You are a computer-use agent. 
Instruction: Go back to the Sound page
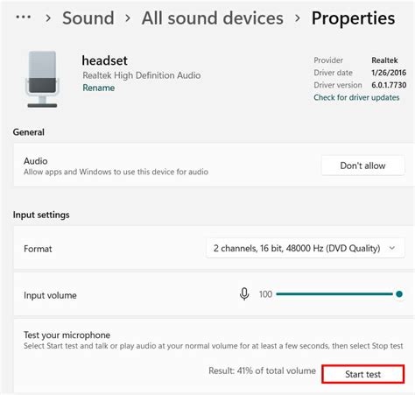88,18
